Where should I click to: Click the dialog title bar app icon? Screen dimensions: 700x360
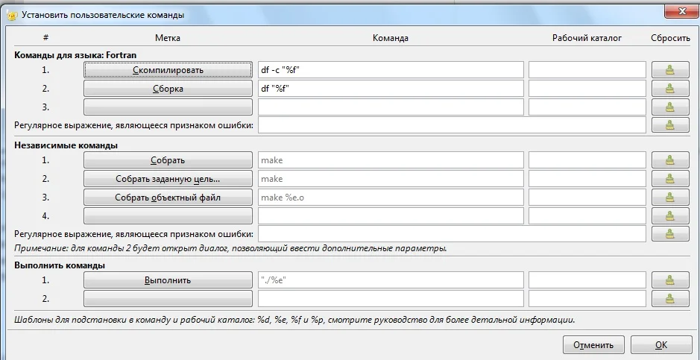[13, 15]
